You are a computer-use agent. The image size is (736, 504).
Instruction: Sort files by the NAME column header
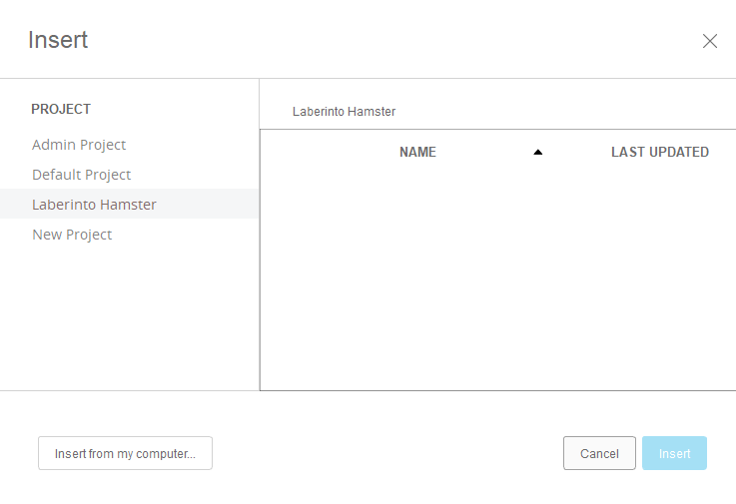[x=417, y=153]
